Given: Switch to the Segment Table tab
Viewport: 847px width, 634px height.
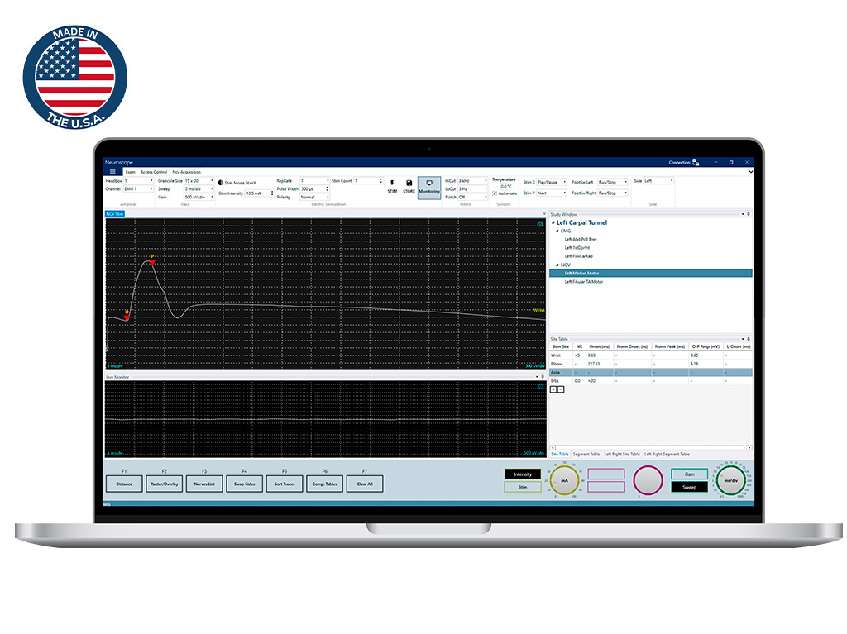Looking at the screenshot, I should [x=586, y=454].
